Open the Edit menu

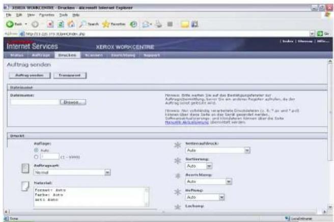[x=19, y=15]
